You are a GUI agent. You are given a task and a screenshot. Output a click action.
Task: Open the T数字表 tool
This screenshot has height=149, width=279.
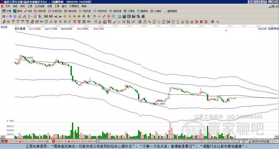click(115, 11)
